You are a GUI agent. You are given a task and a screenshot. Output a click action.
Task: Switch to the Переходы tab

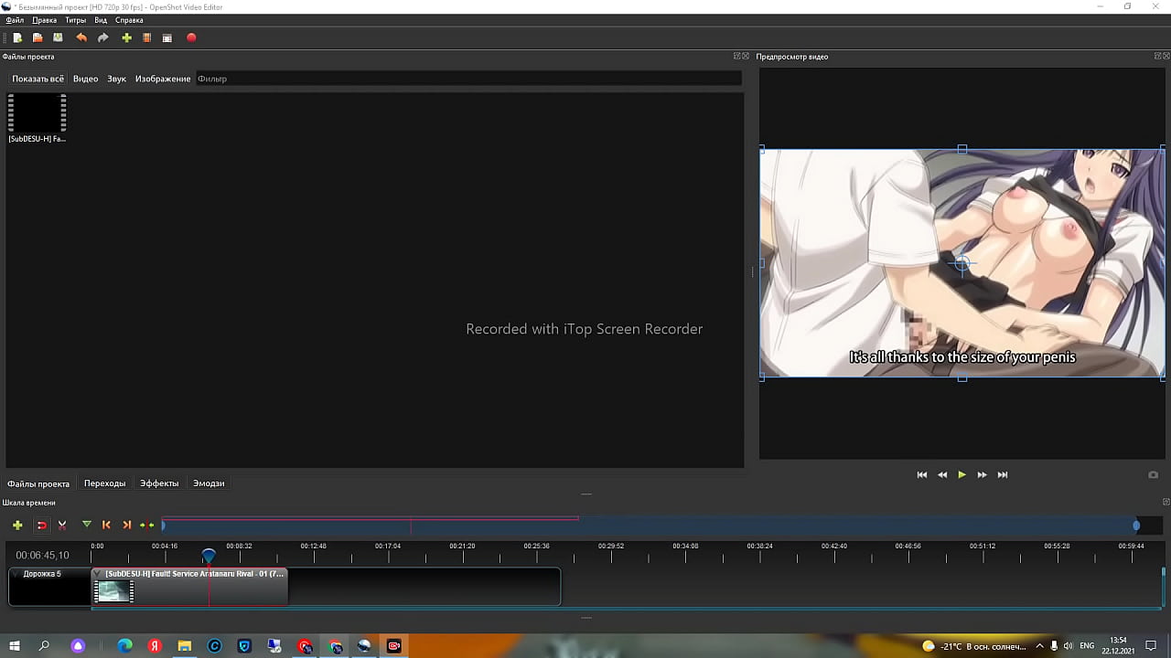pos(104,483)
